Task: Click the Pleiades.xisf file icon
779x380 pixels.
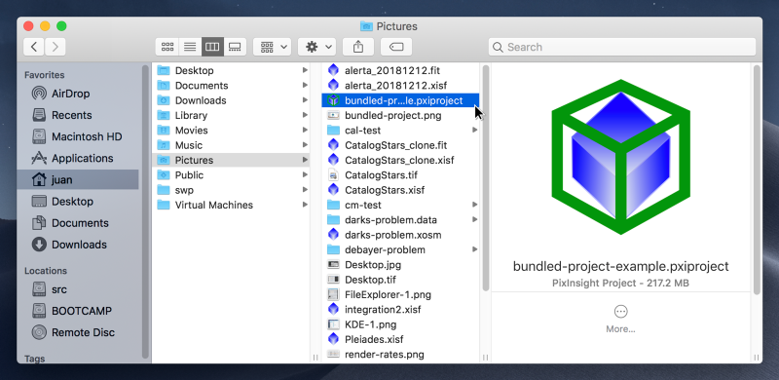Action: tap(333, 339)
